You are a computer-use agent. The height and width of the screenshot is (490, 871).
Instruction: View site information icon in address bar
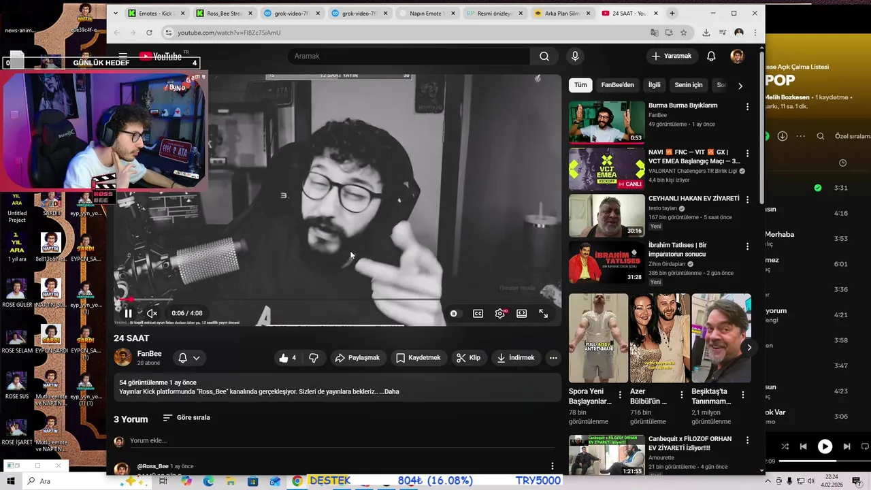tap(169, 33)
